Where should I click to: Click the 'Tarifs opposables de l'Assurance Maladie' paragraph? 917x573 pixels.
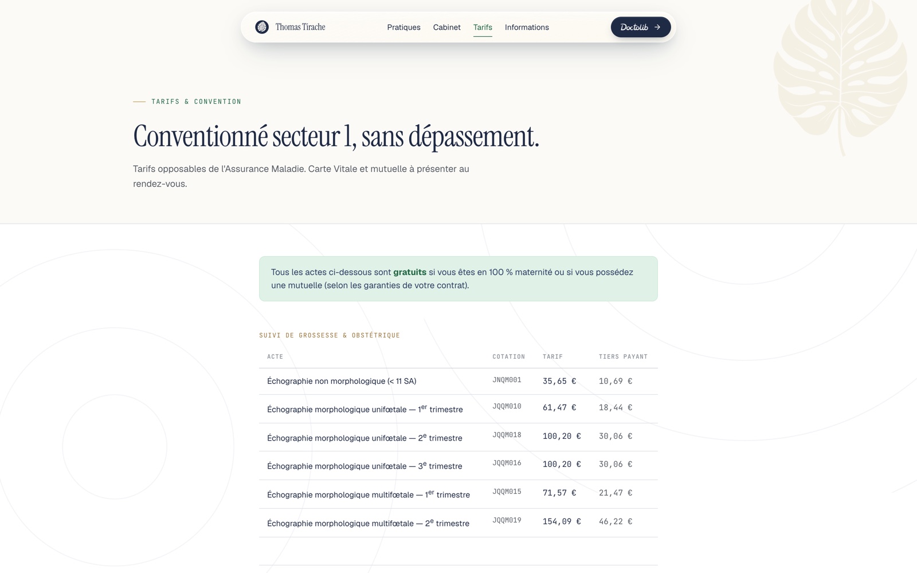[x=301, y=176]
